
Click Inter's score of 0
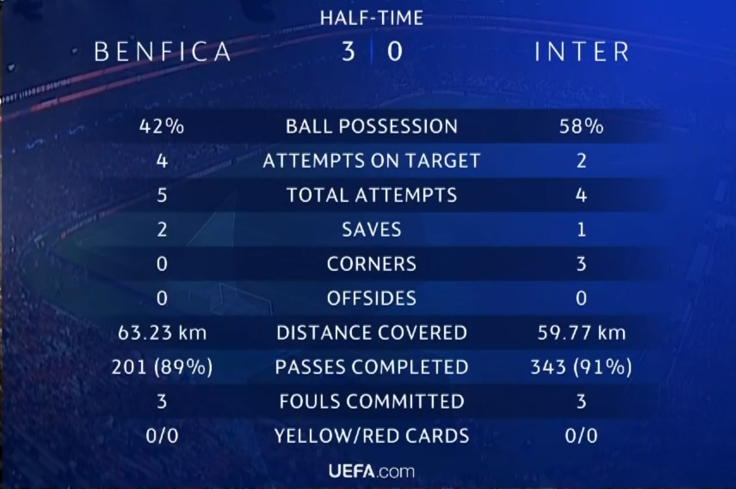point(395,52)
